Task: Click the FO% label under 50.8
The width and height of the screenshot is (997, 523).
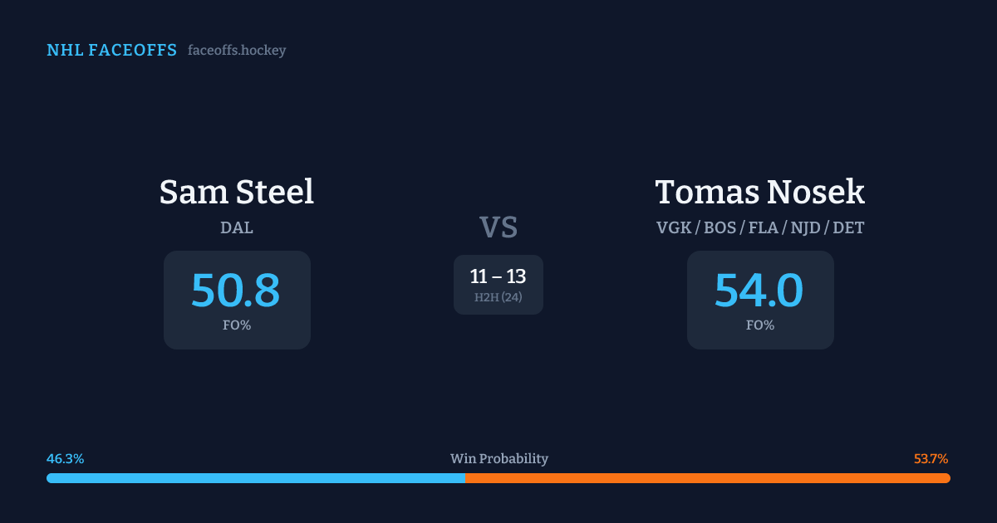Action: [237, 325]
